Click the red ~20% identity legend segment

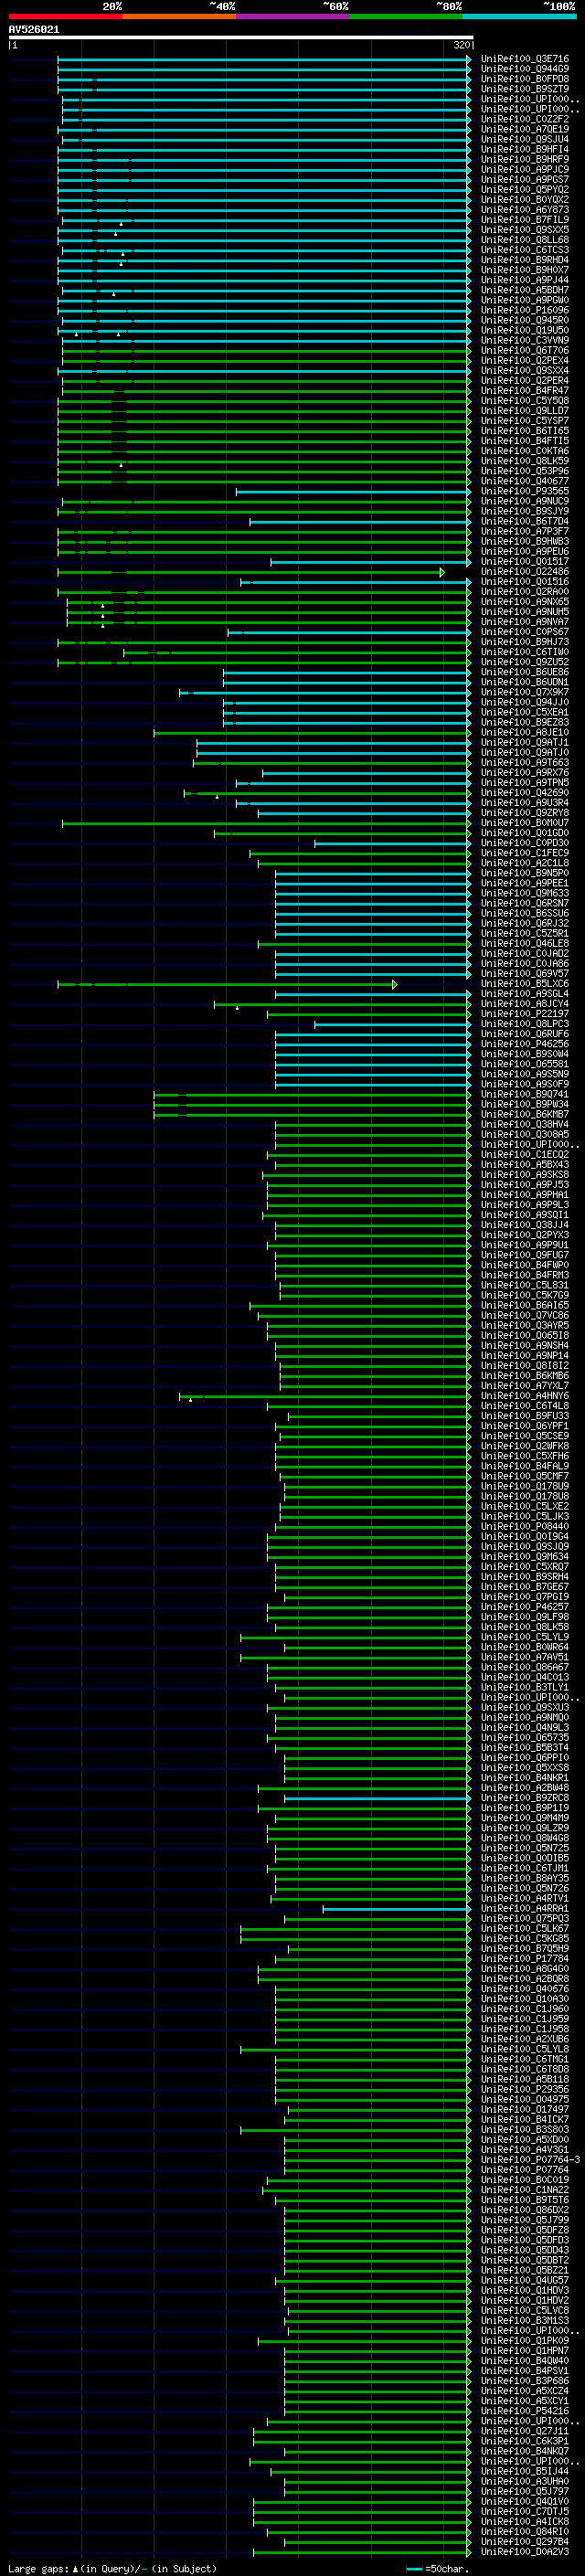tap(65, 16)
